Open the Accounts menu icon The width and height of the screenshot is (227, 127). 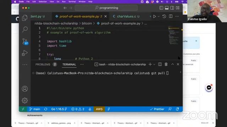[25, 89]
